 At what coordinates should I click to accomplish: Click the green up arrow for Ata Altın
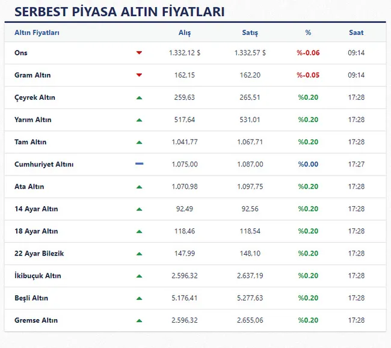pos(139,187)
